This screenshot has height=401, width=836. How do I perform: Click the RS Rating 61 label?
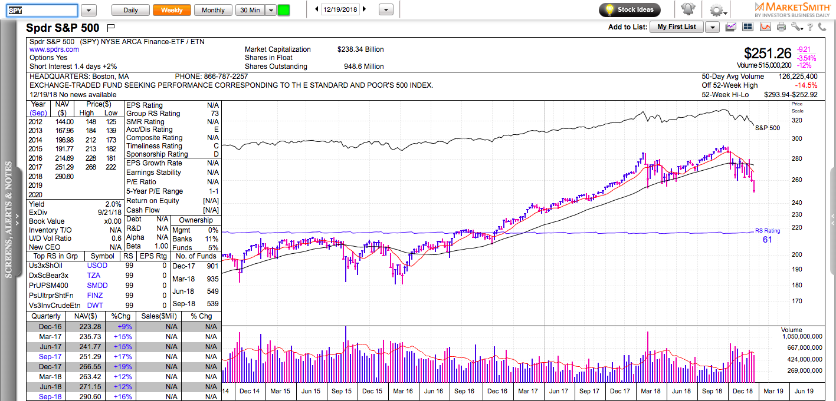tap(768, 235)
